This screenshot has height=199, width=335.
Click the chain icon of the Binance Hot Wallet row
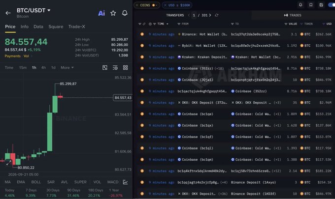pos(142,34)
